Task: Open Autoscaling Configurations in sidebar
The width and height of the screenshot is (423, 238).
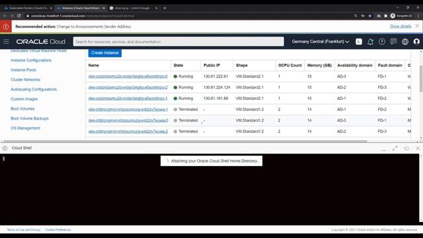Action: coord(34,89)
